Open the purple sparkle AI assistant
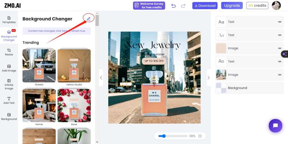Viewport: 288px width, 144px height. 285,54
